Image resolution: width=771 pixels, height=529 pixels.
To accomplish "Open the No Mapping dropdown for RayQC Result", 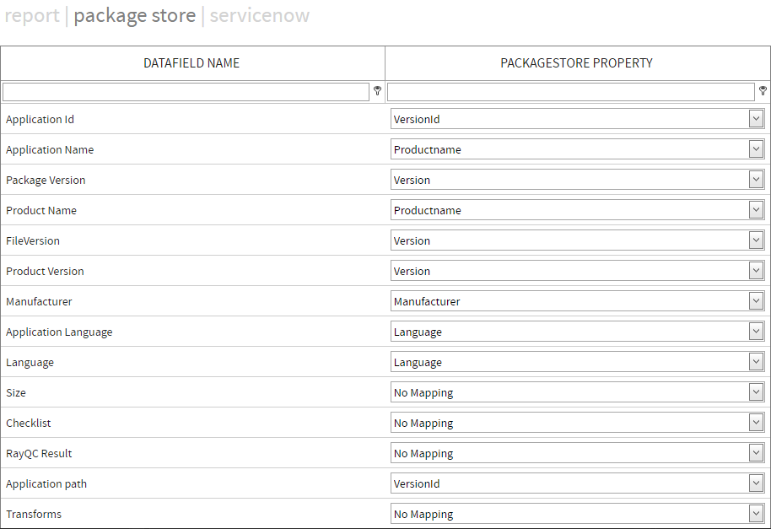I will (756, 452).
